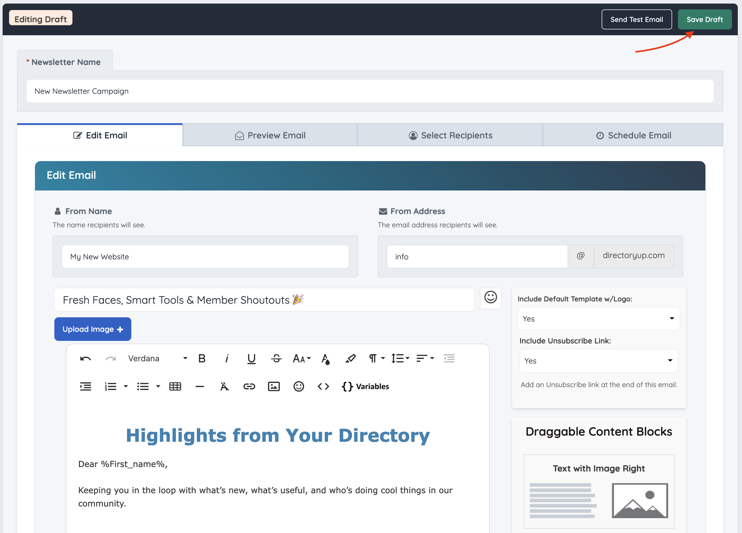Open code view with brackets icon
Screen dimensions: 742x533
tap(323, 386)
